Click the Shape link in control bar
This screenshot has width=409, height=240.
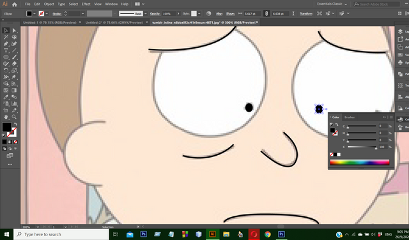coord(230,13)
